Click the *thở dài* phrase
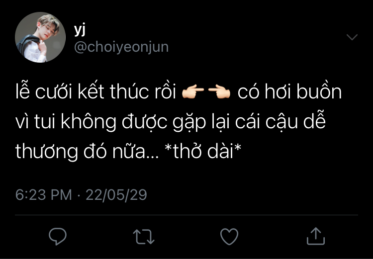The height and width of the screenshot is (259, 373). click(x=203, y=151)
